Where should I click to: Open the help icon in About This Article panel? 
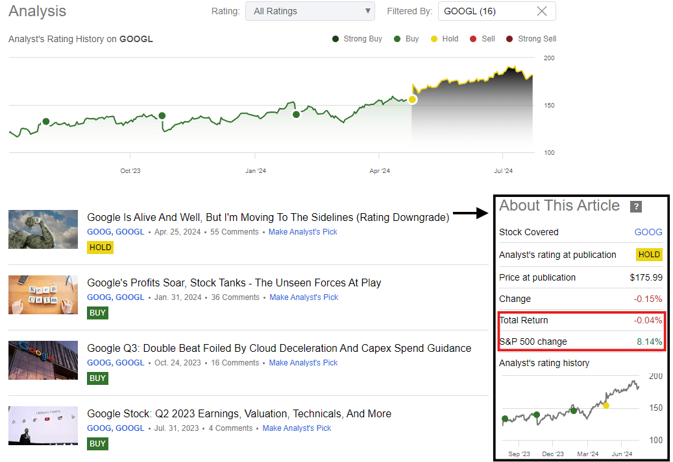point(636,207)
